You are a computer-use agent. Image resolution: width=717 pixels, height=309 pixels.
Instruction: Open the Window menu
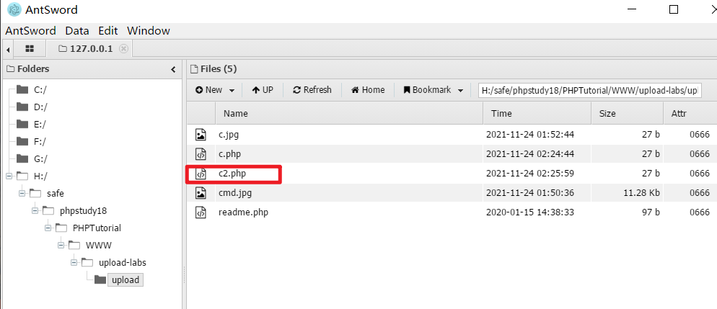pyautogui.click(x=149, y=30)
